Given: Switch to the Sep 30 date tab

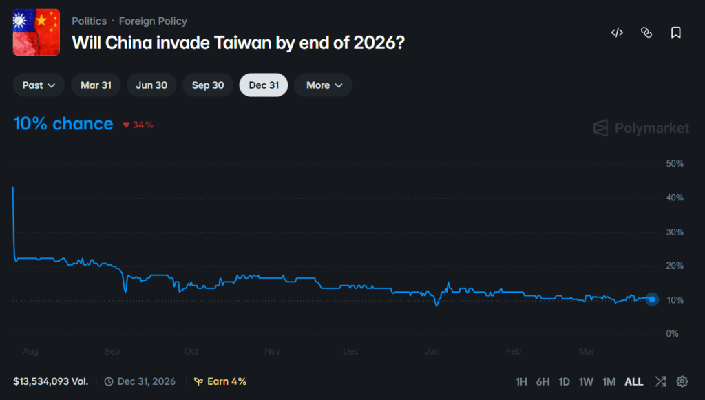Looking at the screenshot, I should tap(208, 85).
